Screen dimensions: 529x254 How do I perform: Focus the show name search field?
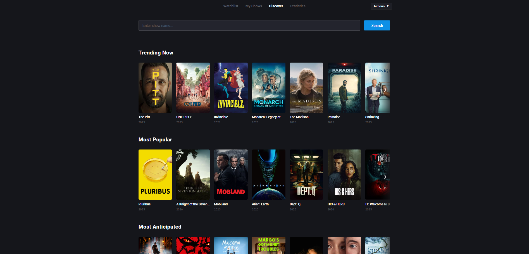coord(249,25)
